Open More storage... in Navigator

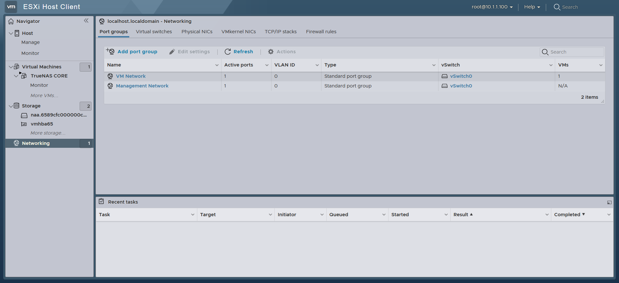tap(48, 133)
